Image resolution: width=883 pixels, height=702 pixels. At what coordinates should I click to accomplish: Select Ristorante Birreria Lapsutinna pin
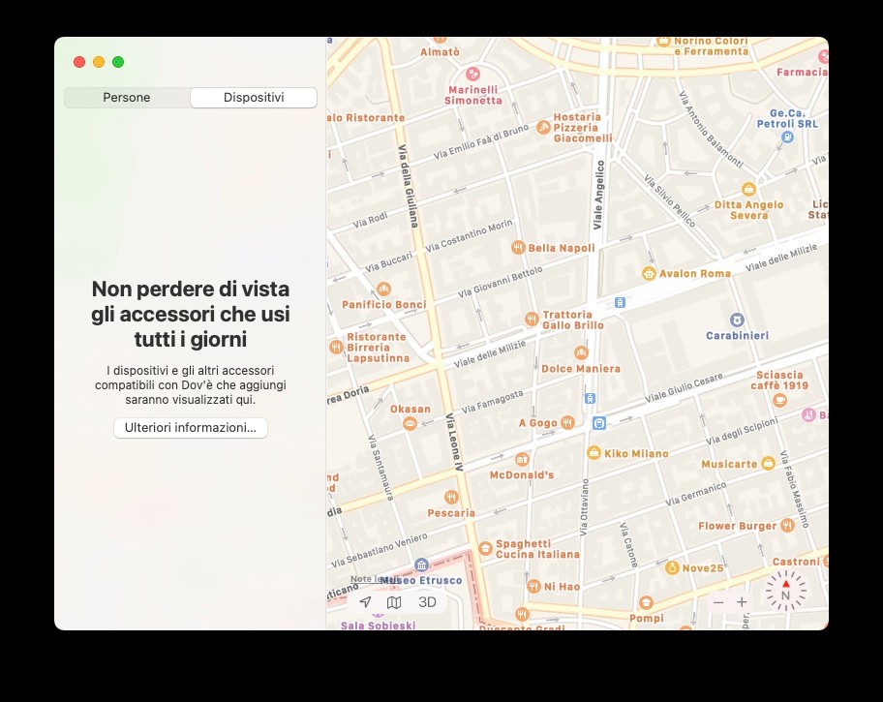[336, 347]
